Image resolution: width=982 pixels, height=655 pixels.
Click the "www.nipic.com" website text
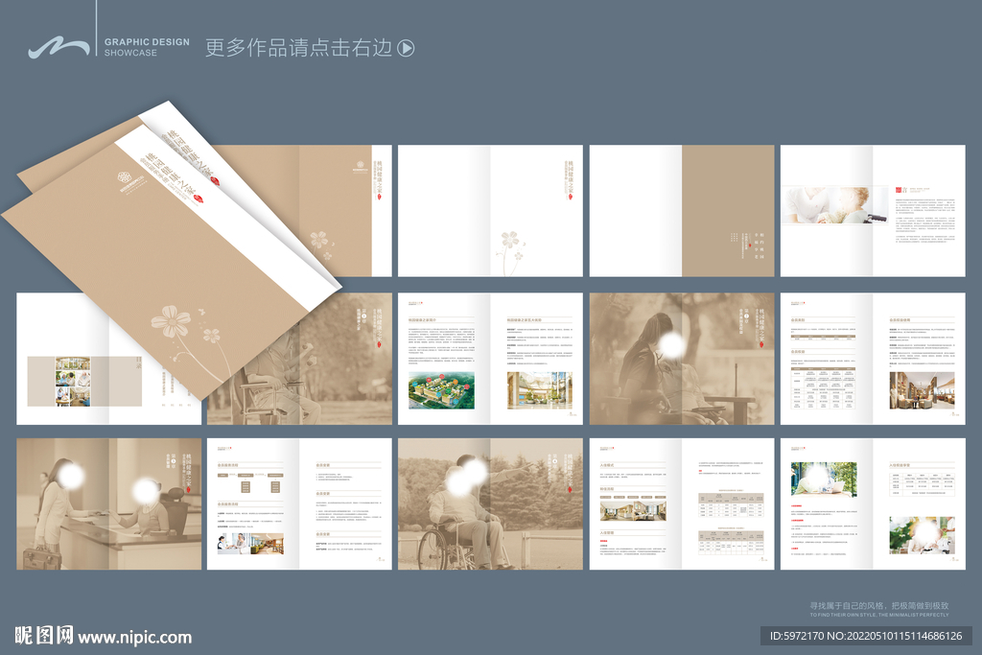[134, 638]
